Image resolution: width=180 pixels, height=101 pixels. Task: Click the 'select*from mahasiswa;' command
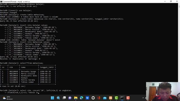pyautogui.click(x=22, y=63)
